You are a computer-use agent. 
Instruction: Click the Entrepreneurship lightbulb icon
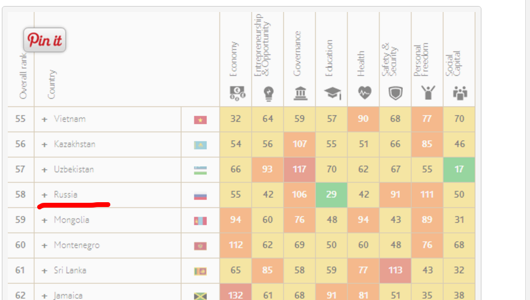coord(269,94)
